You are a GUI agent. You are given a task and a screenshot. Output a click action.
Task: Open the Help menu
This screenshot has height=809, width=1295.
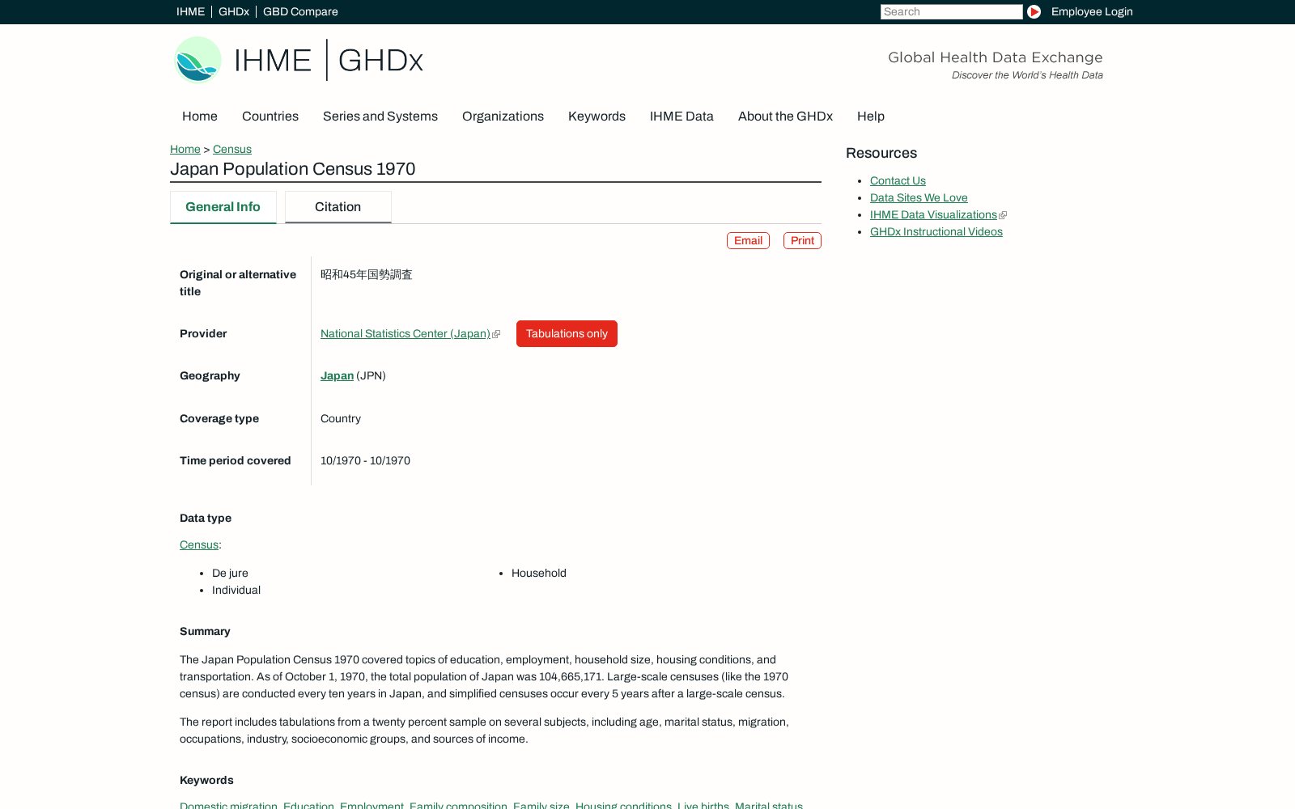point(871,116)
